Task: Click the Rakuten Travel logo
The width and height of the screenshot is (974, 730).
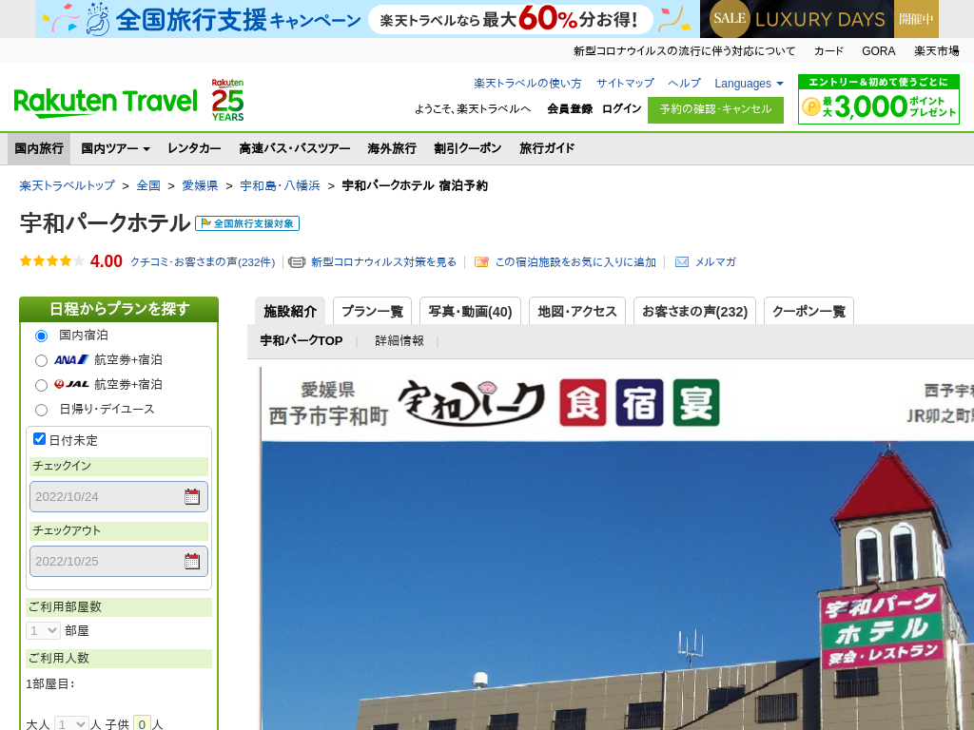Action: [x=106, y=101]
